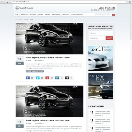Click the BLOG breadcrumb link
This screenshot has width=132, height=132.
[x=31, y=20]
